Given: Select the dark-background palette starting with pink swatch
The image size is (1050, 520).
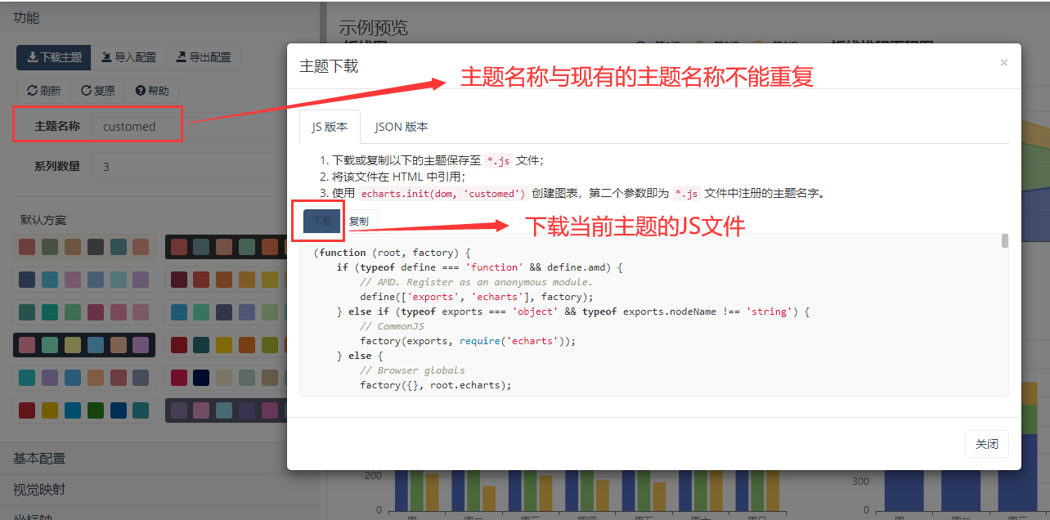Looking at the screenshot, I should coord(84,345).
